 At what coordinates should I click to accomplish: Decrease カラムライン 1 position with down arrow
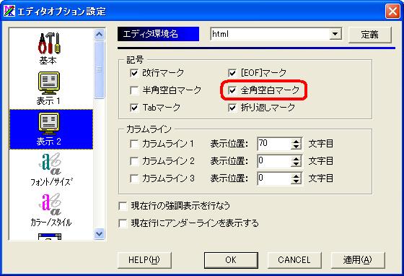[296, 147]
